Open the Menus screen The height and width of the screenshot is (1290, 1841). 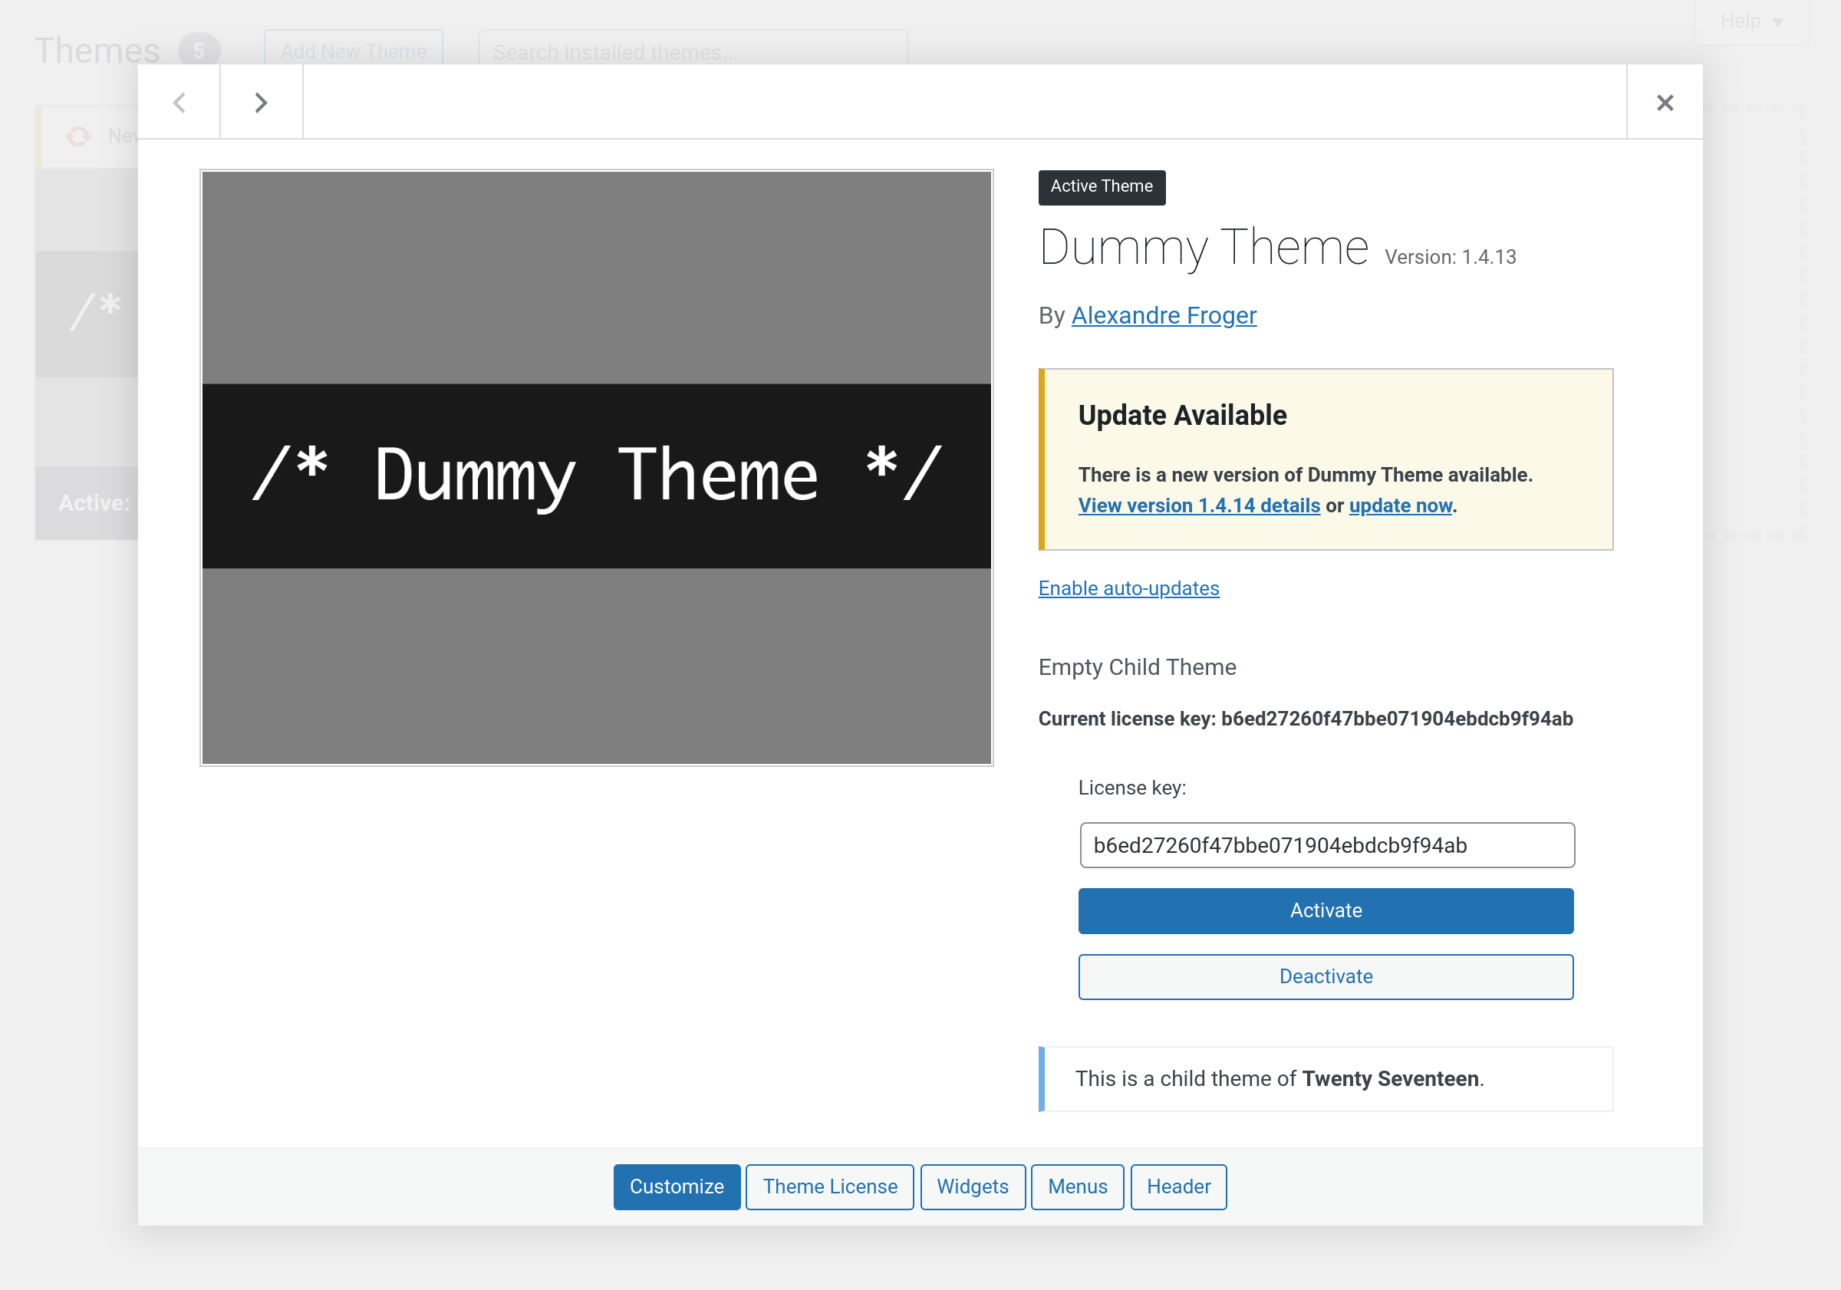[x=1077, y=1186]
